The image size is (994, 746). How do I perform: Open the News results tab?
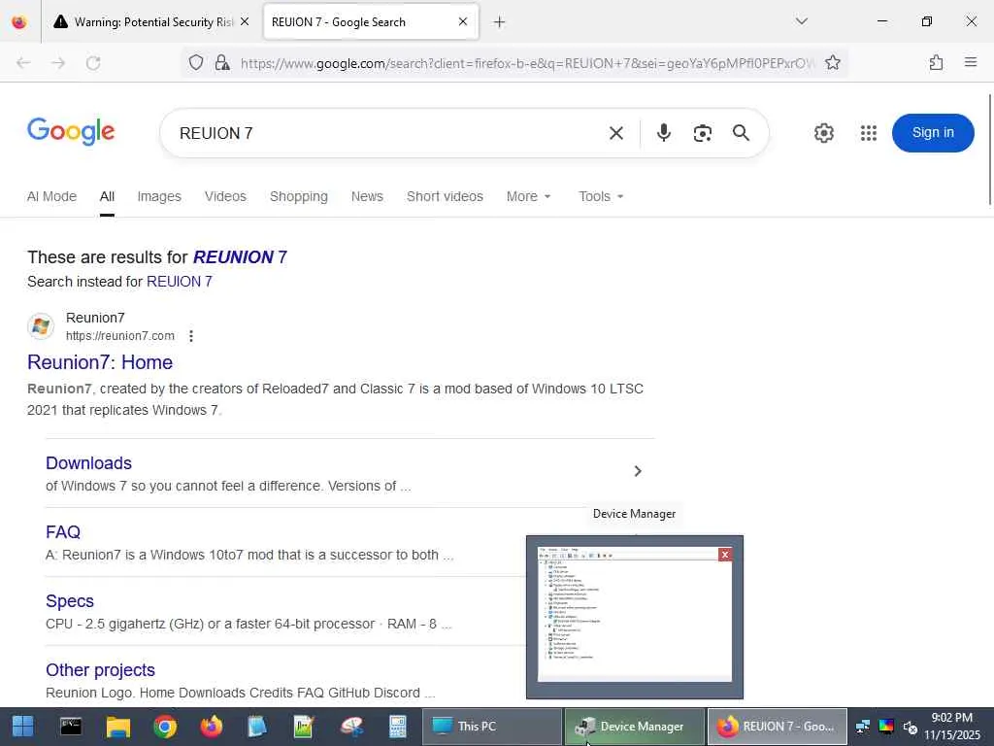(367, 196)
